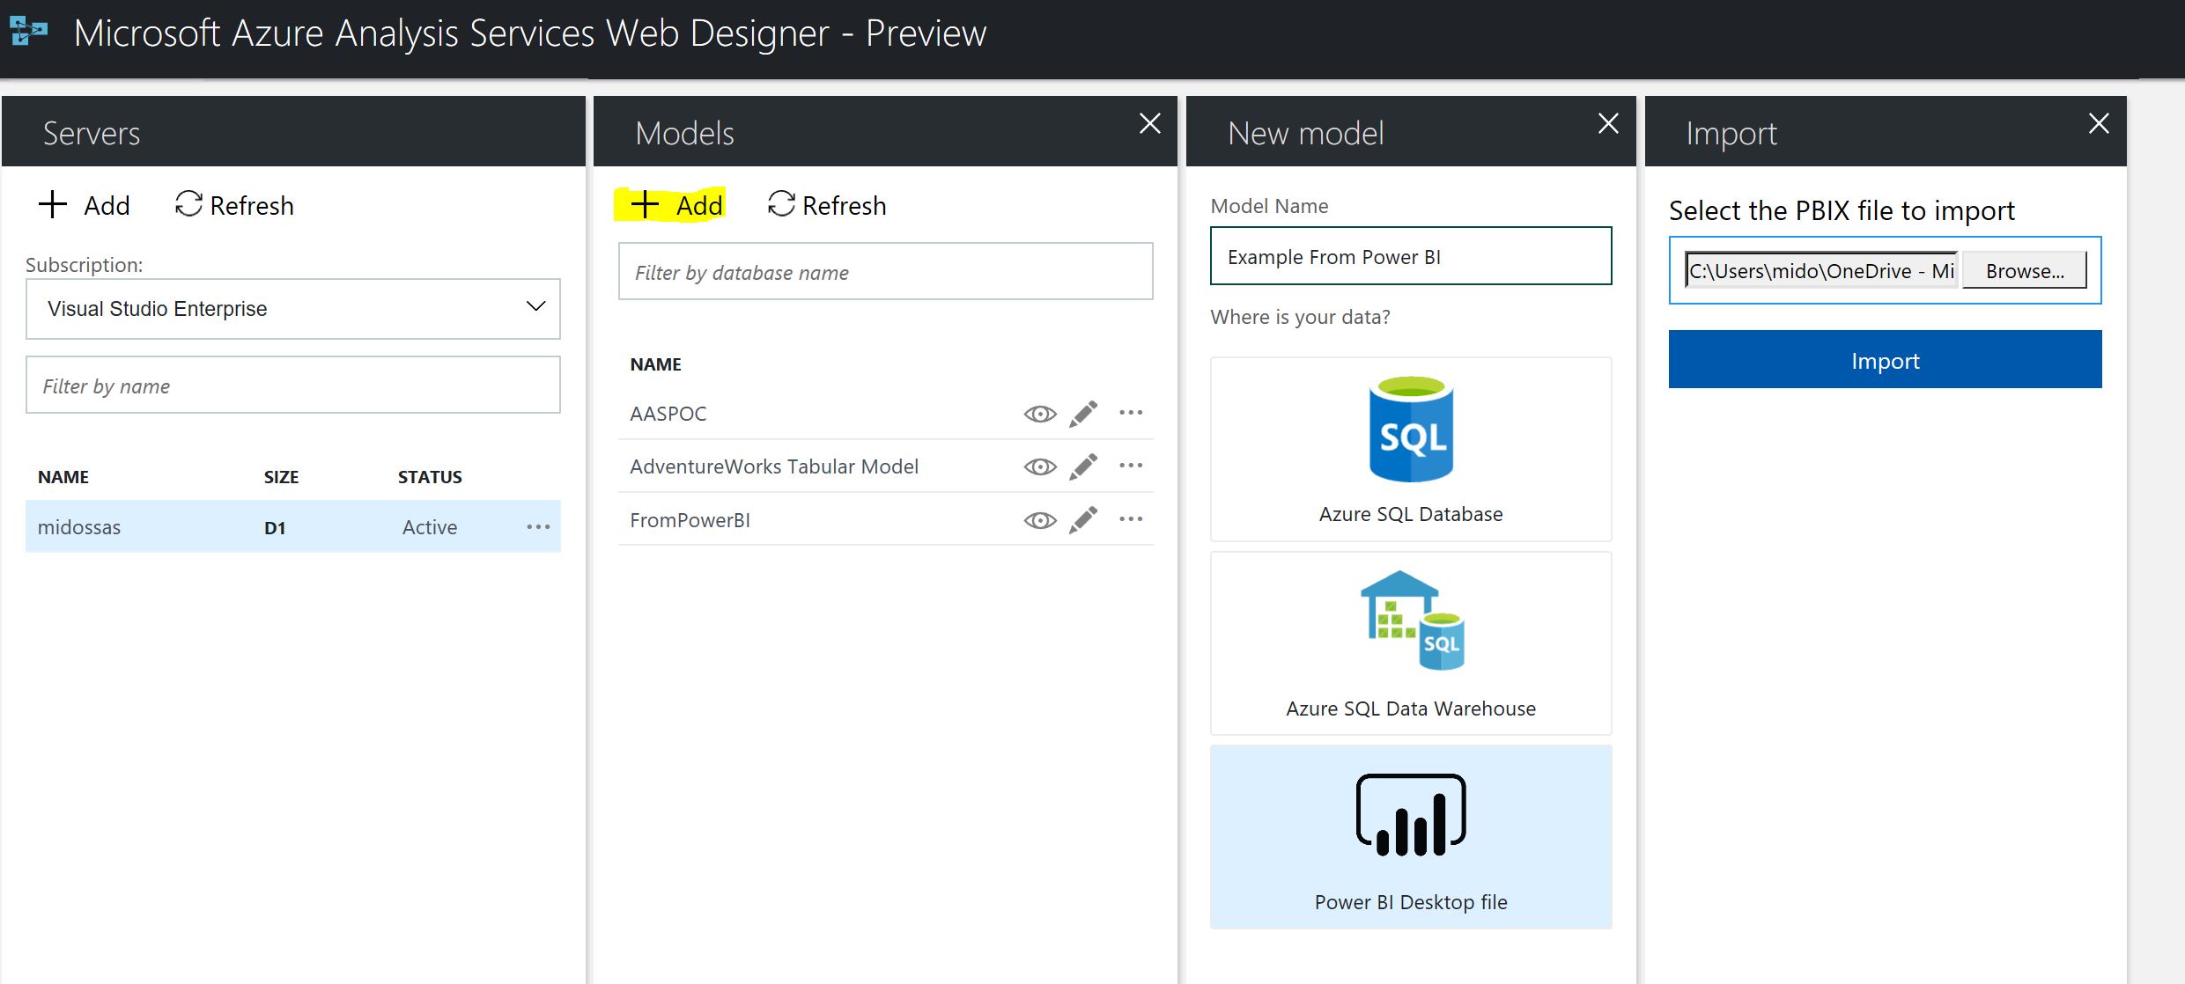Browse for a PBIX file
Viewport: 2185px width, 984px height.
(x=2025, y=270)
